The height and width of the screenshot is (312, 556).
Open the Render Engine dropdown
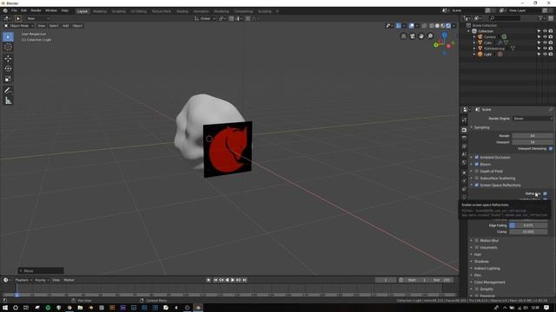click(533, 119)
